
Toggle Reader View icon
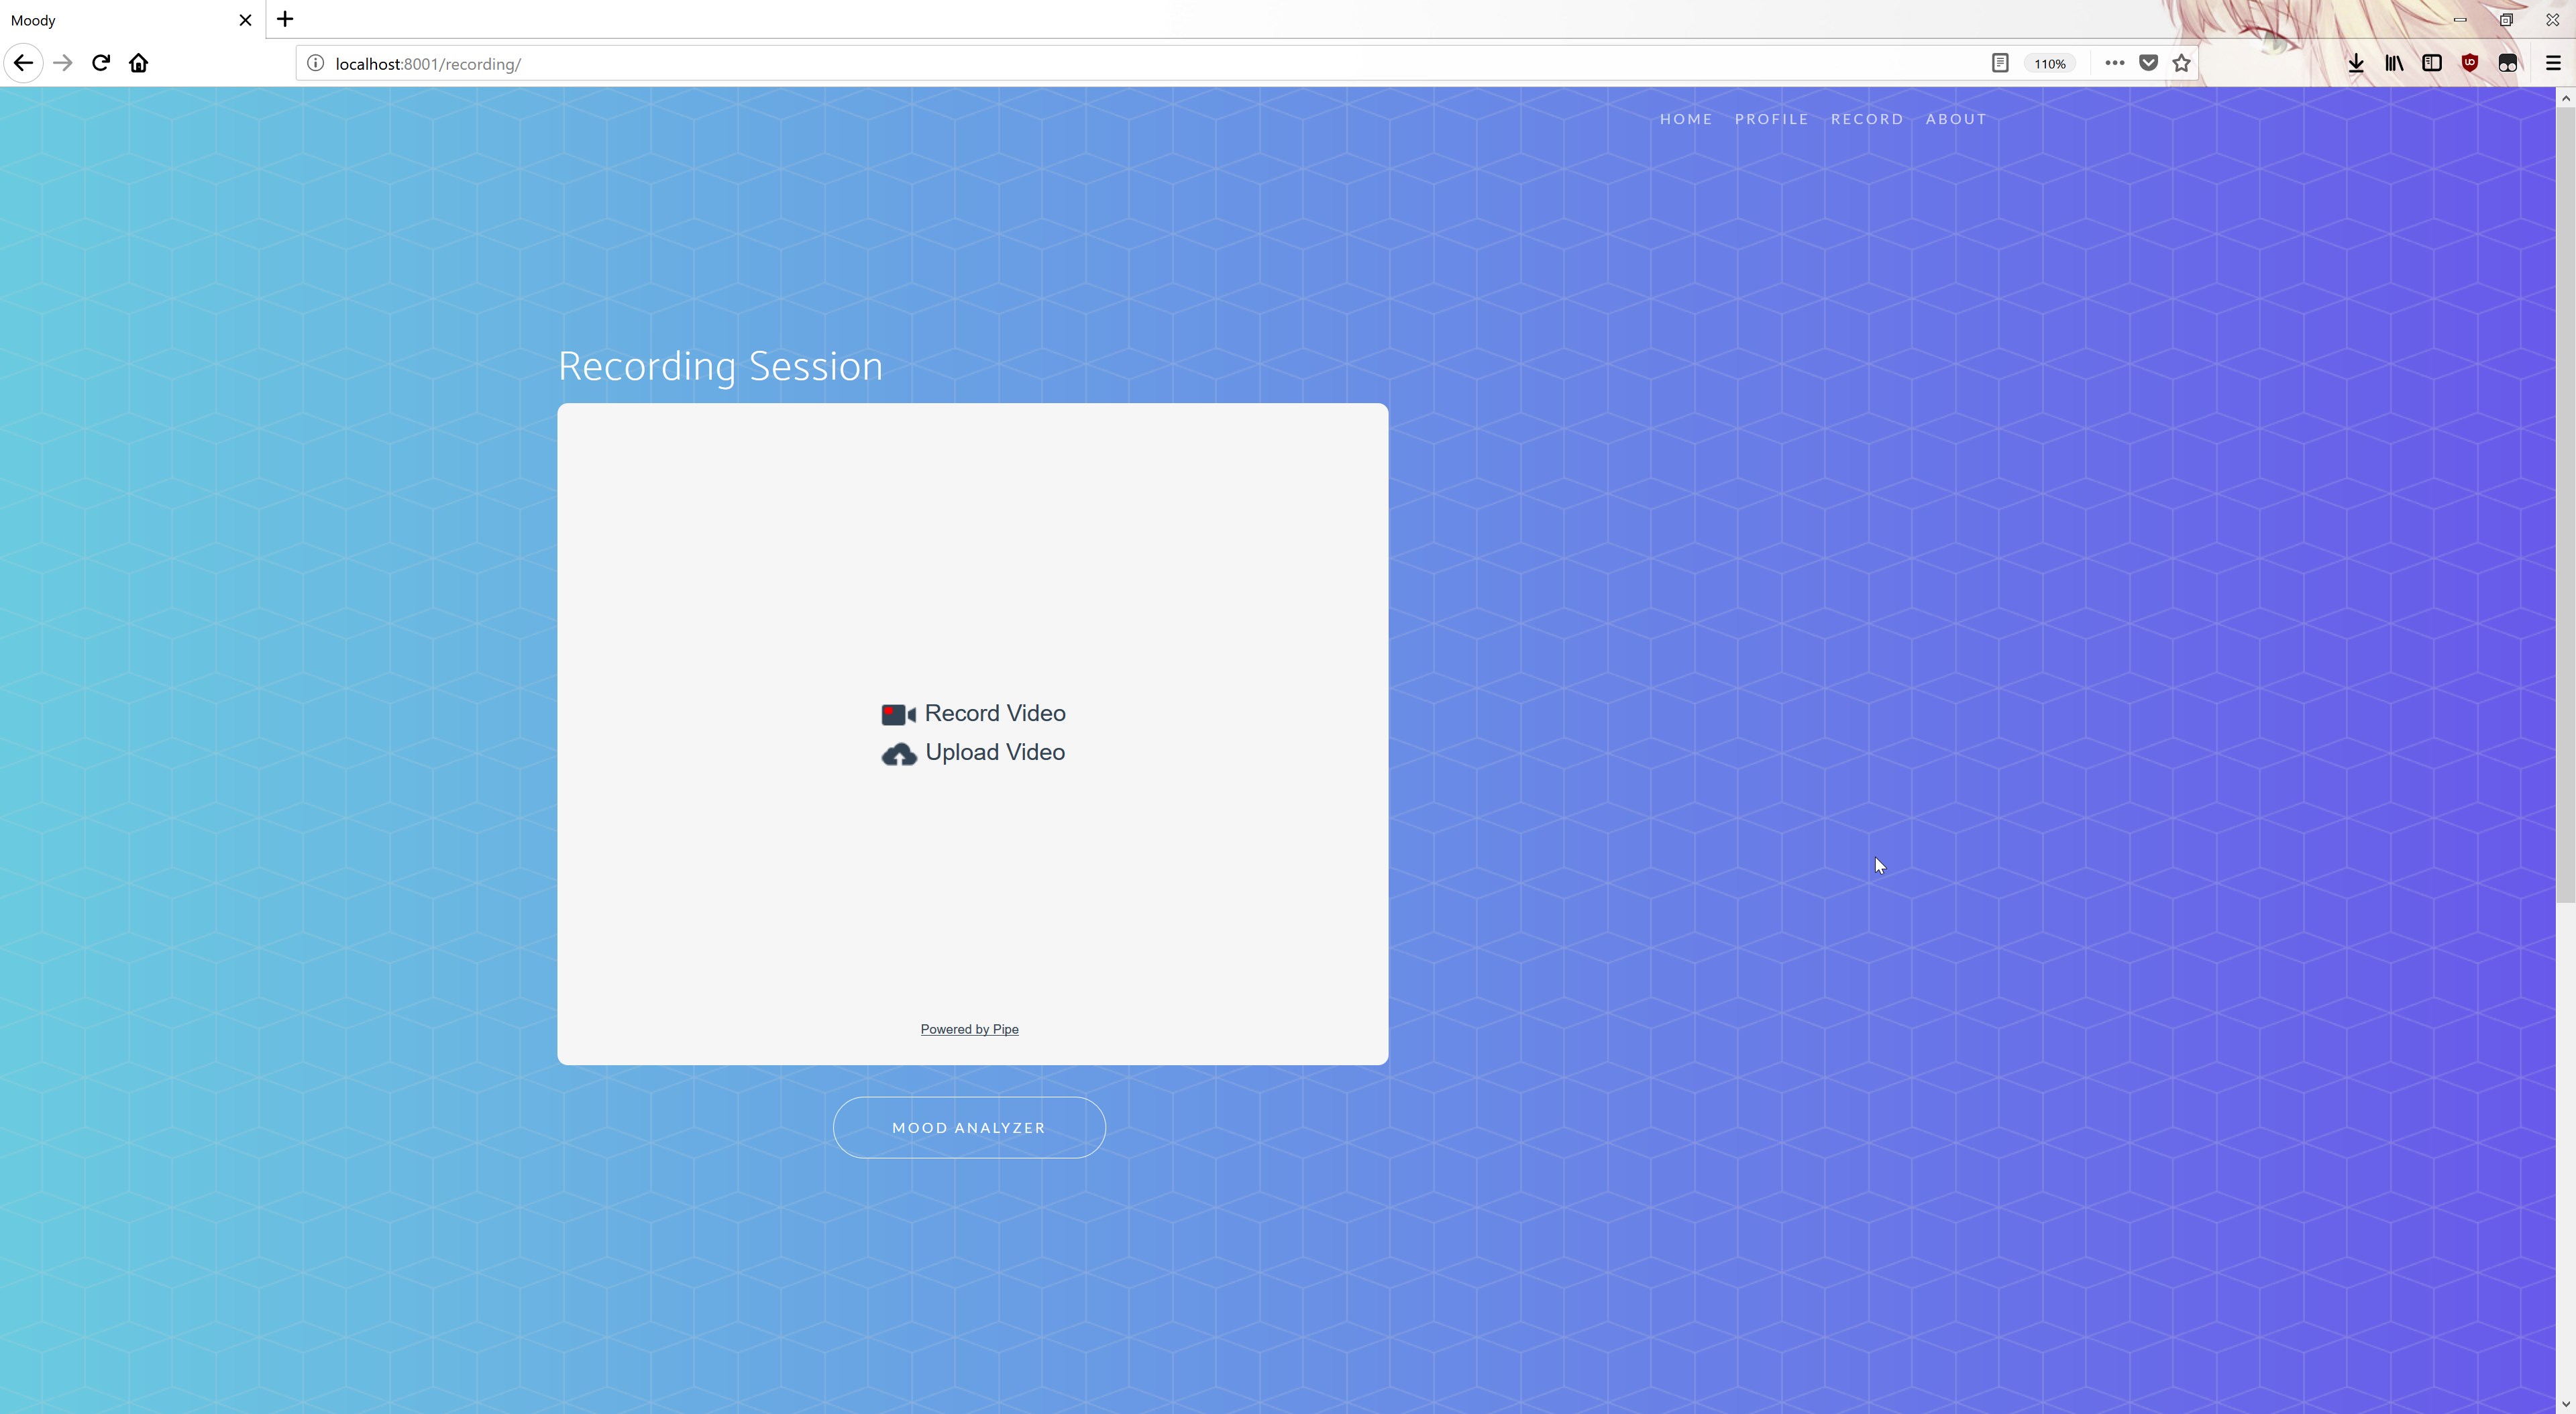coord(1999,63)
